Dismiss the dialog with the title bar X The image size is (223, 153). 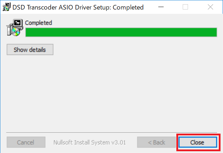click(x=210, y=7)
